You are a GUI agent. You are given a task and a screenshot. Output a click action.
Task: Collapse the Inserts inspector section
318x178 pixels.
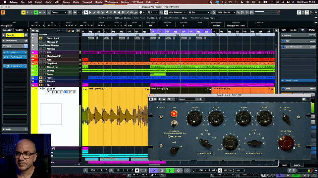[x=4, y=46]
